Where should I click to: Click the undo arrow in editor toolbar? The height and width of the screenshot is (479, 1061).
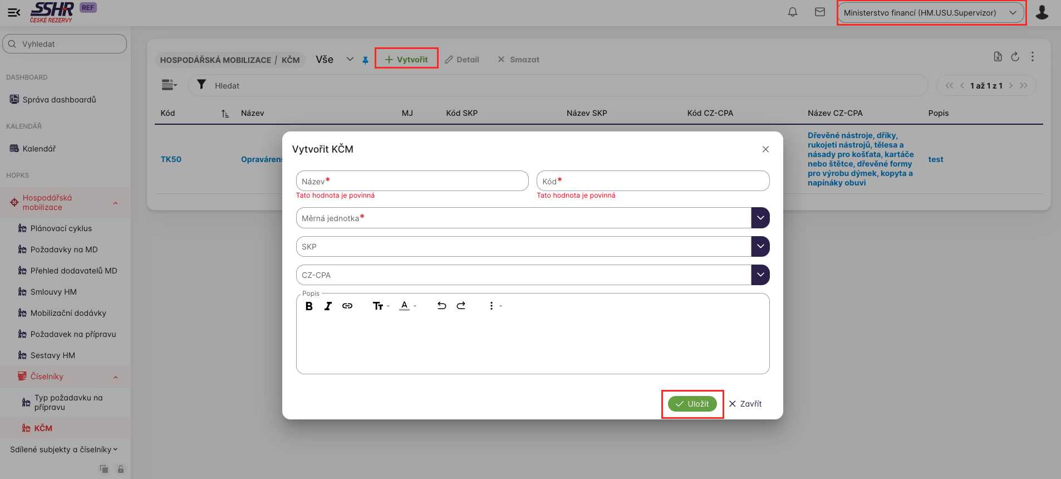point(441,306)
